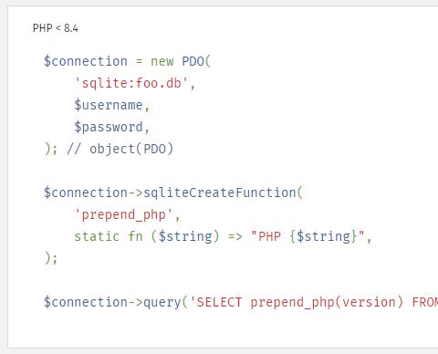This screenshot has height=354, width=438.
Task: Select the 'prepend_php' string literal
Action: pos(124,214)
